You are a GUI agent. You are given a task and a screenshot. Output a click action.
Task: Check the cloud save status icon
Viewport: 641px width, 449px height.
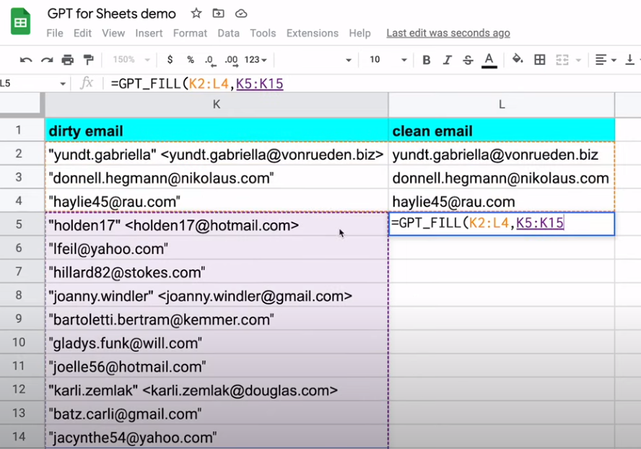pos(241,14)
